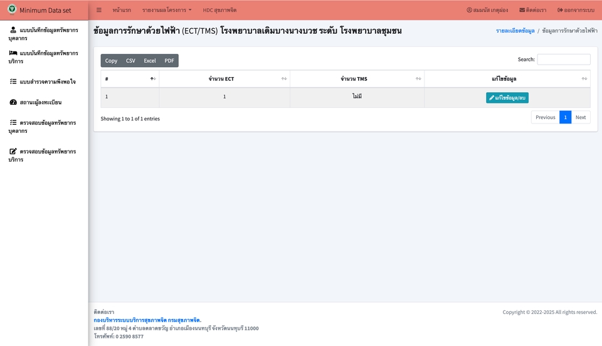
Task: Export the table as PDF
Action: [169, 61]
